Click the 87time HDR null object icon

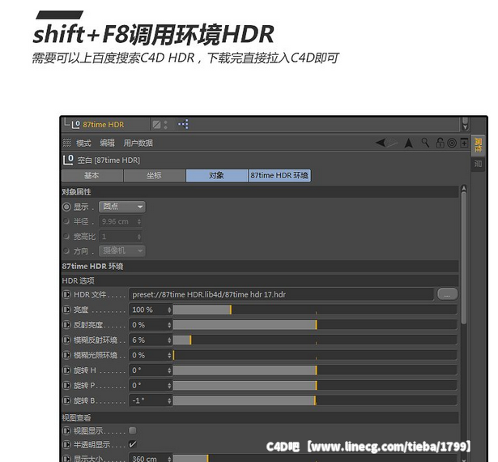point(75,124)
